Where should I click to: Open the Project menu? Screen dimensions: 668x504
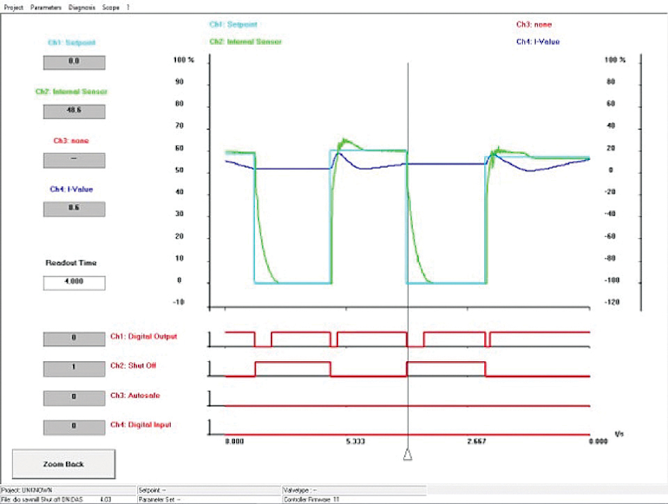[x=13, y=7]
